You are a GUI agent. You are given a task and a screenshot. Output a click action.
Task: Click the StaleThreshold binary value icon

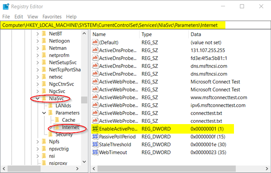tap(95, 144)
